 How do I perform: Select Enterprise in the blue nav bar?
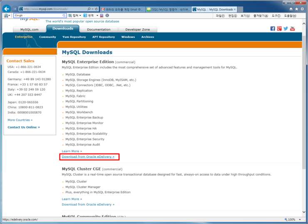point(24,37)
